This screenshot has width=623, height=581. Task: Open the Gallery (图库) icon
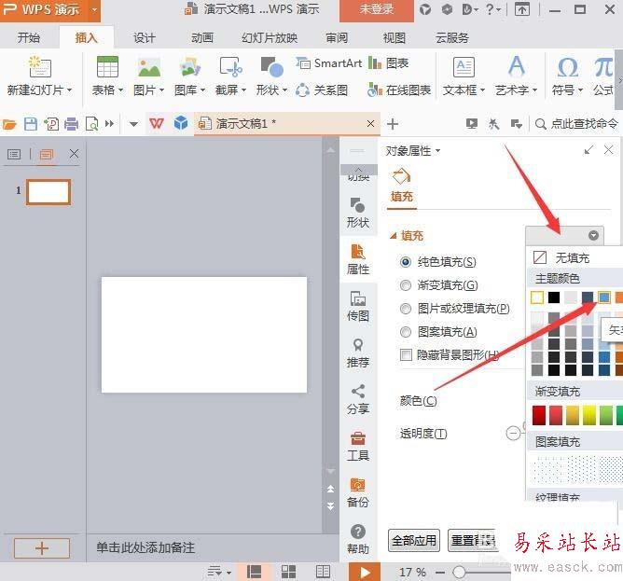[190, 67]
